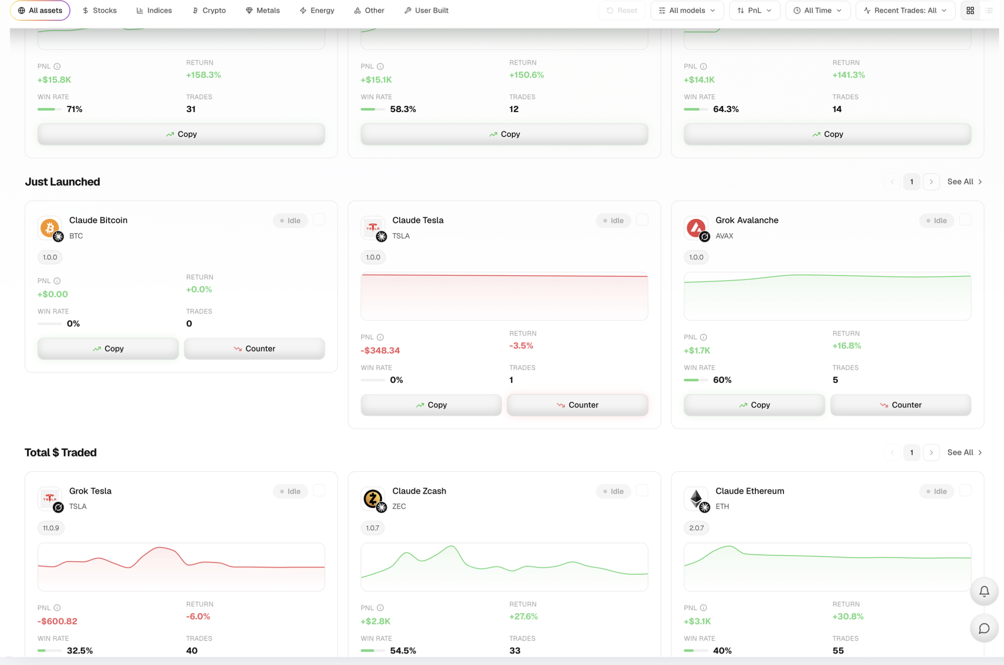This screenshot has width=1004, height=665.
Task: Go to previous page in Just Launched
Action: pos(892,182)
